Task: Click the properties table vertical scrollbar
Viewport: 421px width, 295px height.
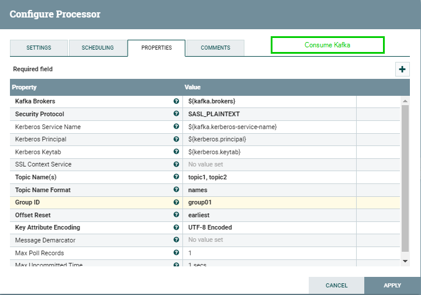Action: 405,175
